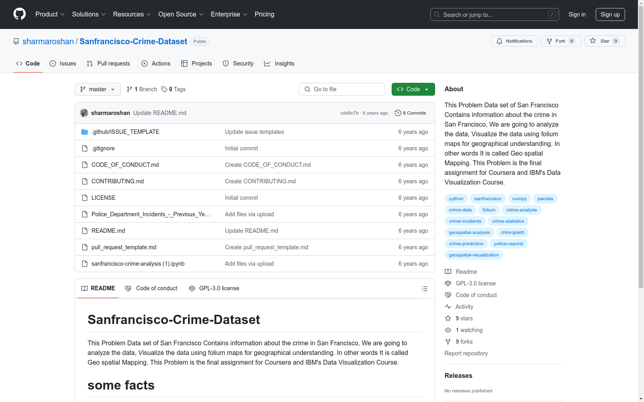Click the file icon next to LICENSE

click(85, 198)
